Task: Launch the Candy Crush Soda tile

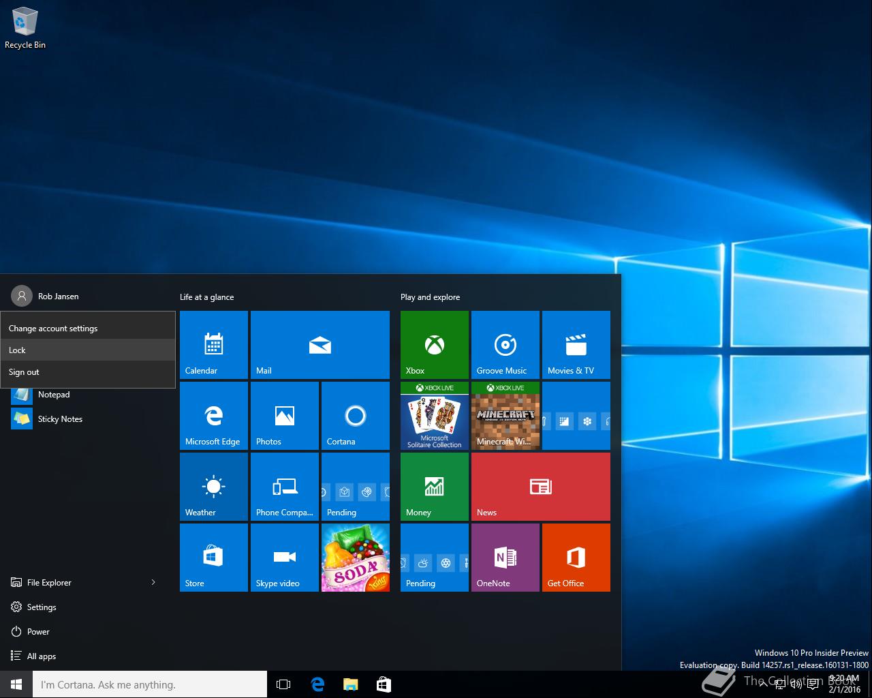Action: point(356,558)
